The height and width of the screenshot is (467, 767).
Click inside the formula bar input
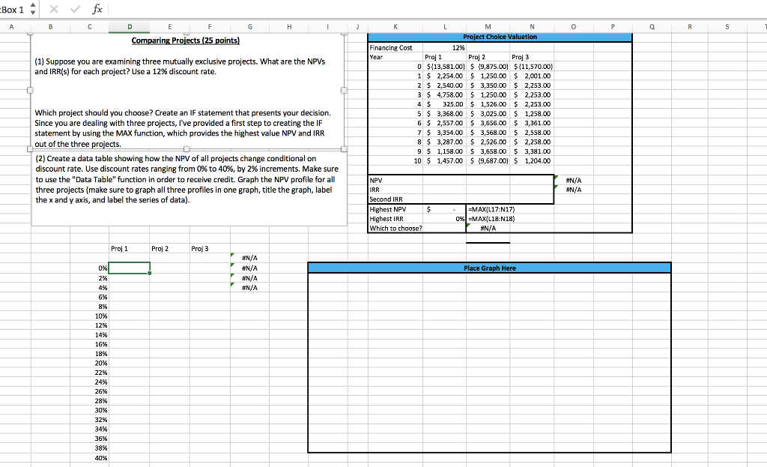pyautogui.click(x=435, y=9)
